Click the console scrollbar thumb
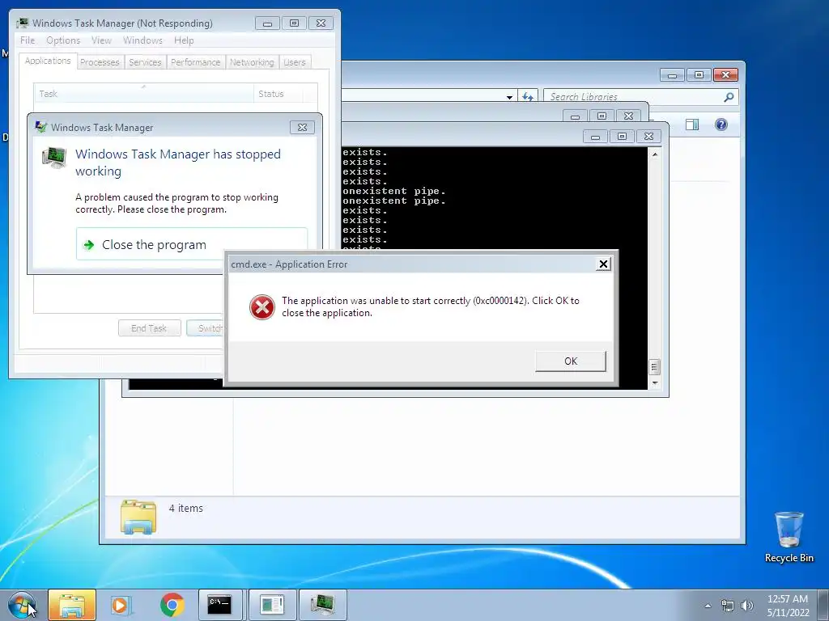 click(x=654, y=366)
